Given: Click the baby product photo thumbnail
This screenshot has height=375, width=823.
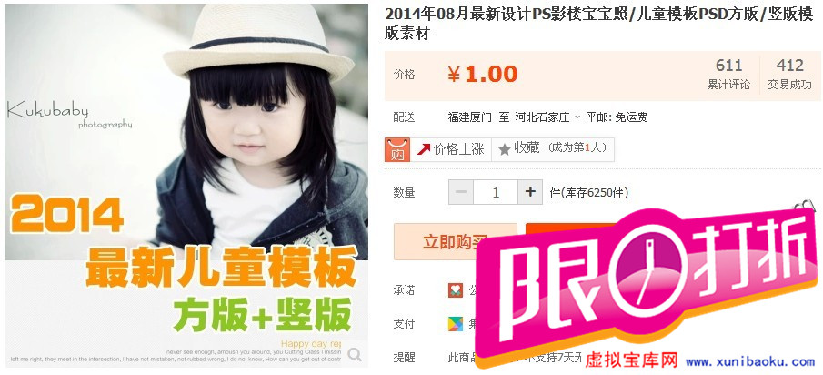Looking at the screenshot, I should point(186,186).
